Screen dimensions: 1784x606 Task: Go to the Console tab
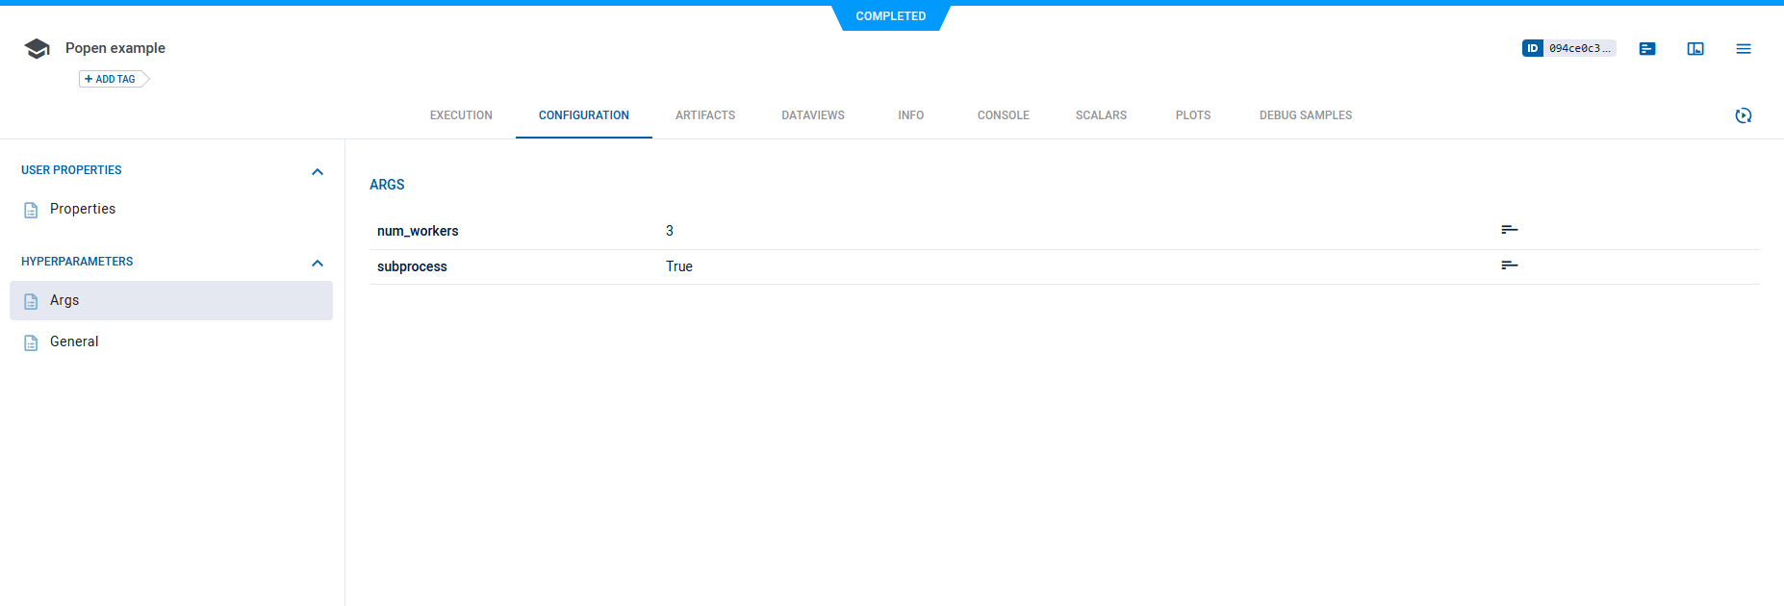pos(1003,115)
